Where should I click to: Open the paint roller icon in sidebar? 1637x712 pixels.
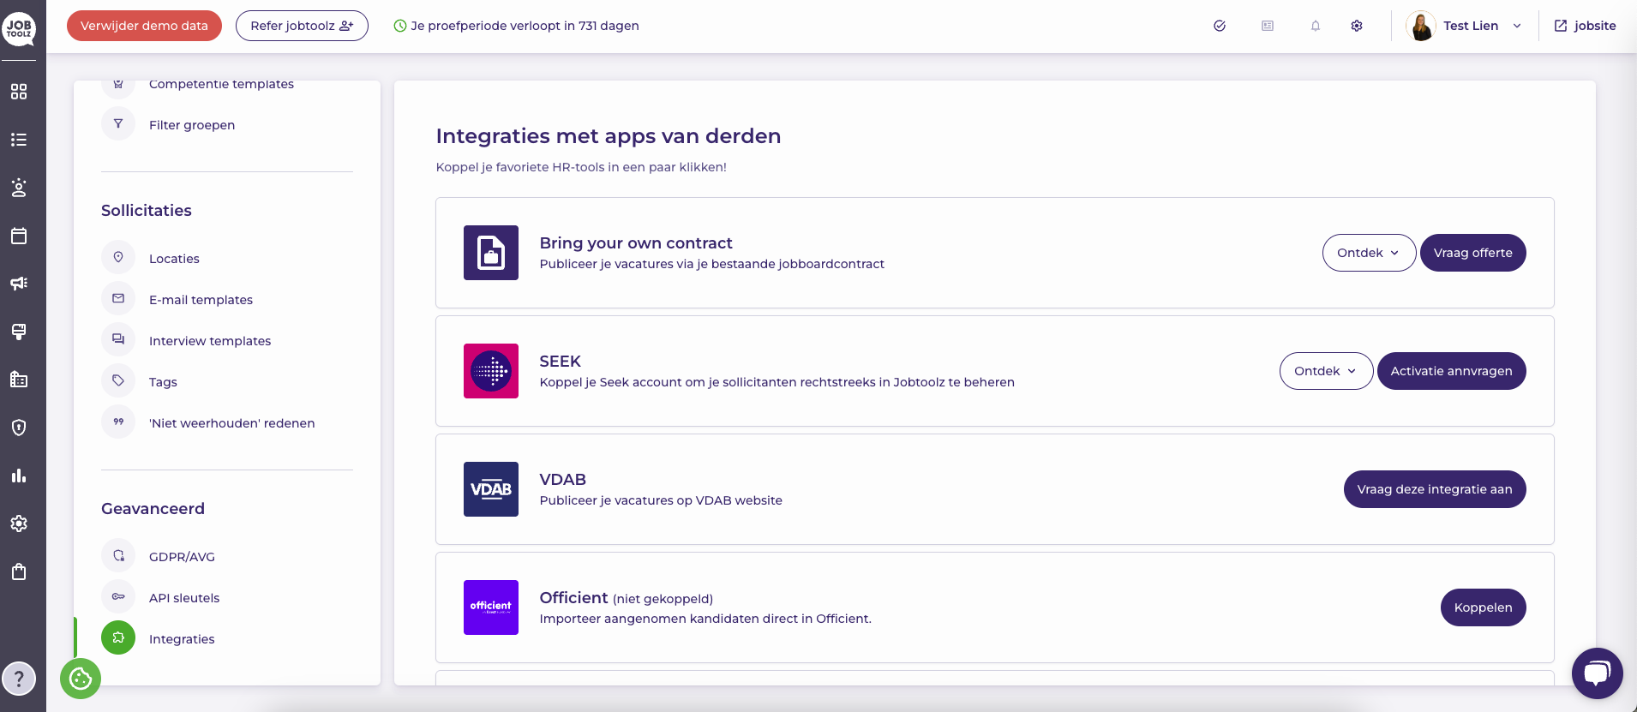click(19, 332)
